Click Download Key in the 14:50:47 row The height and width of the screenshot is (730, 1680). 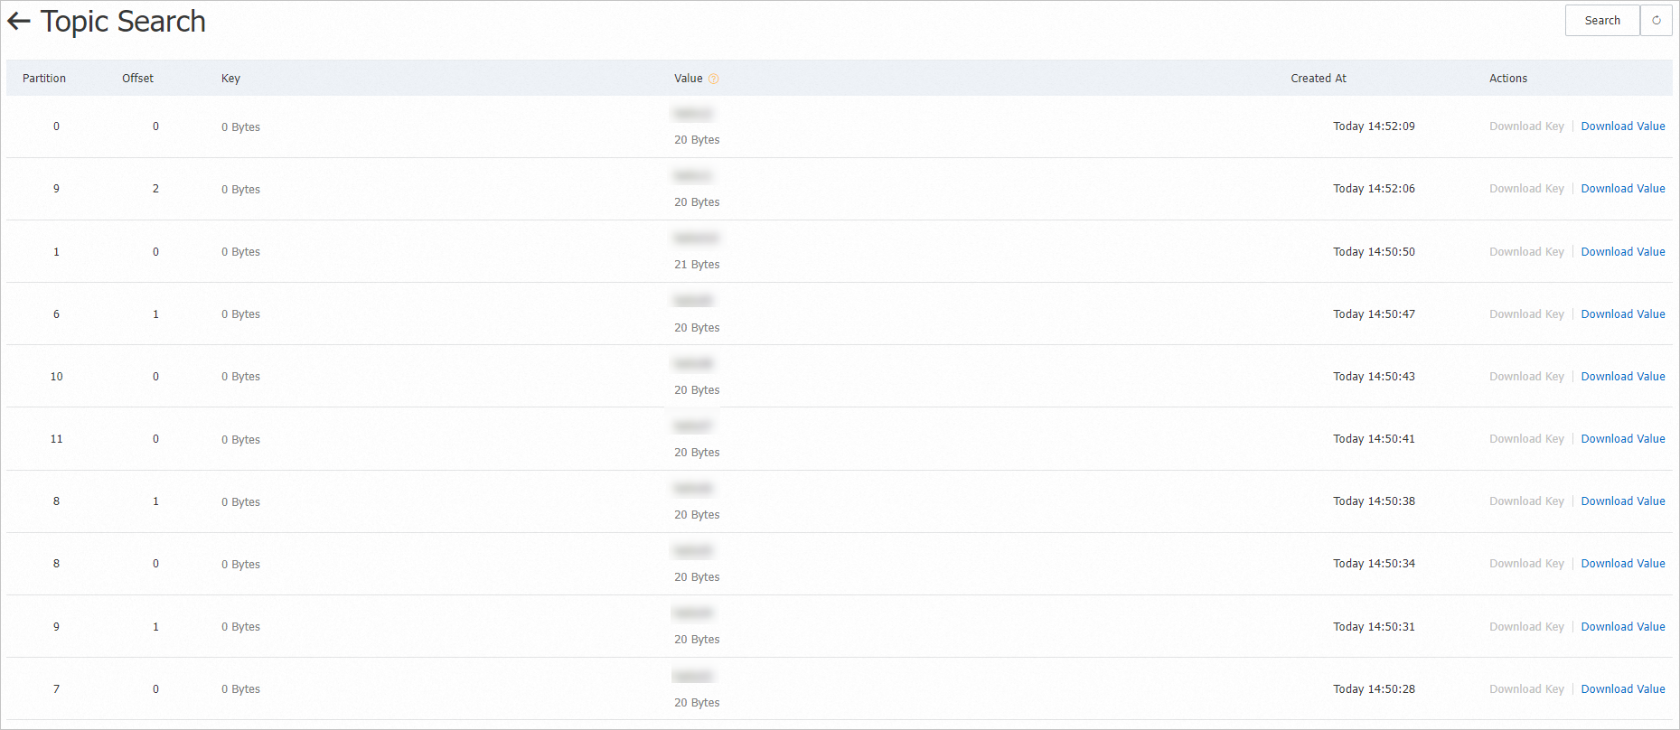click(x=1526, y=314)
